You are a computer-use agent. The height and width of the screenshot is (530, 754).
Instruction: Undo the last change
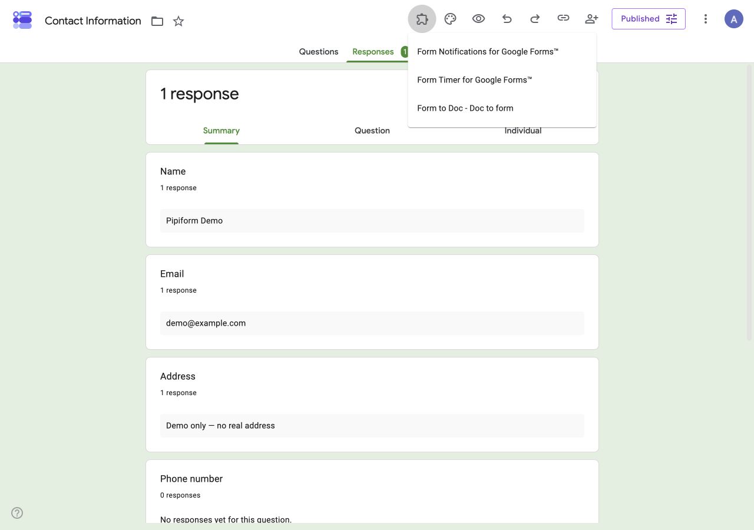tap(507, 19)
